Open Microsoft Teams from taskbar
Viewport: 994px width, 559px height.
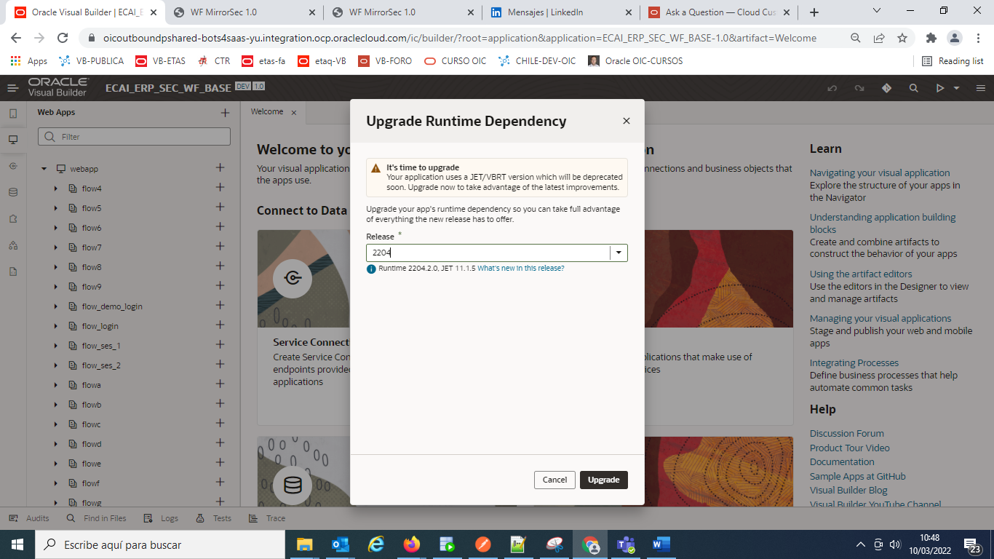tap(625, 544)
